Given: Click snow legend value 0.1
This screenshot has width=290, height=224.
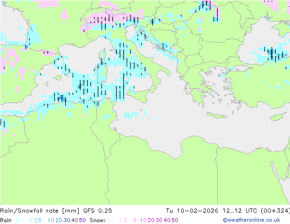Looking at the screenshot, I should point(109,220).
